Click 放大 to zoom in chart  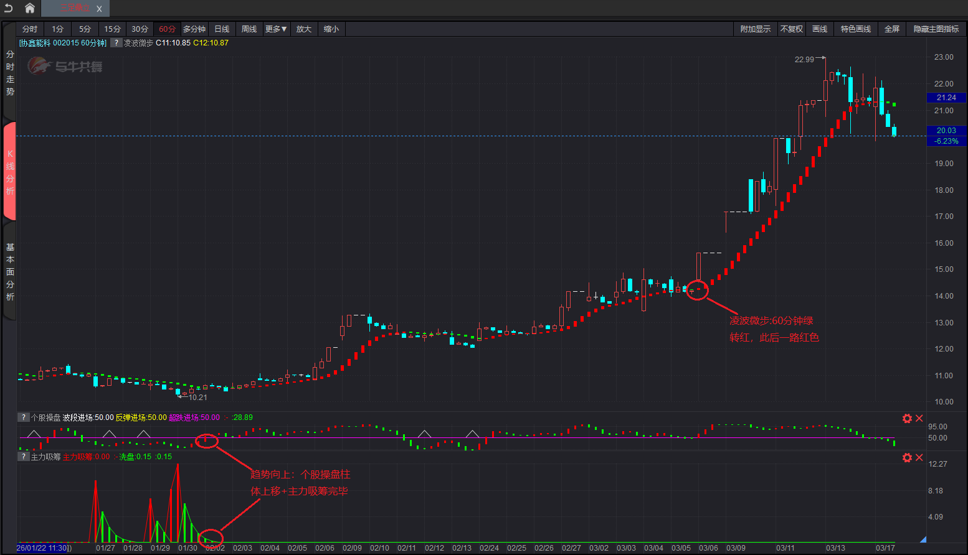[x=303, y=29]
